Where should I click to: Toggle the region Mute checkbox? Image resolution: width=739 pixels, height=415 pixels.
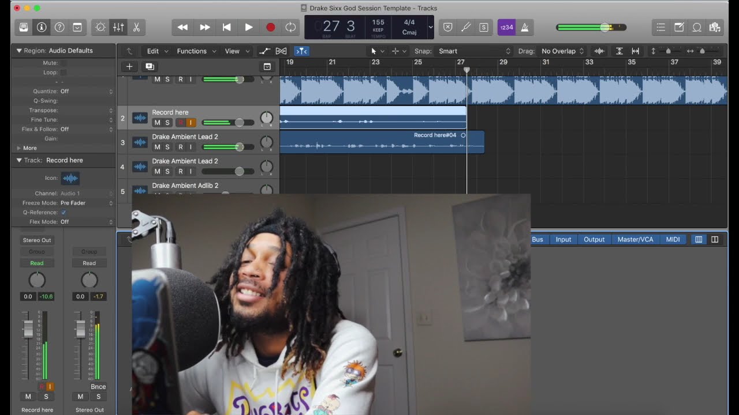point(64,63)
